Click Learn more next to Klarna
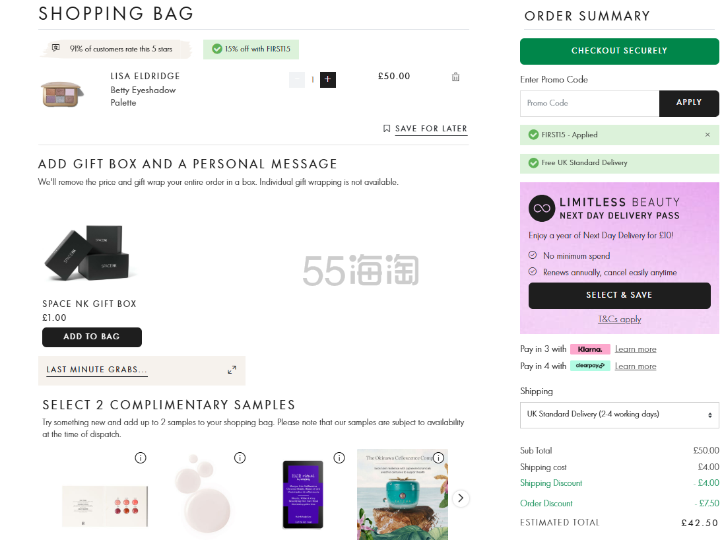The image size is (722, 540). 636,349
